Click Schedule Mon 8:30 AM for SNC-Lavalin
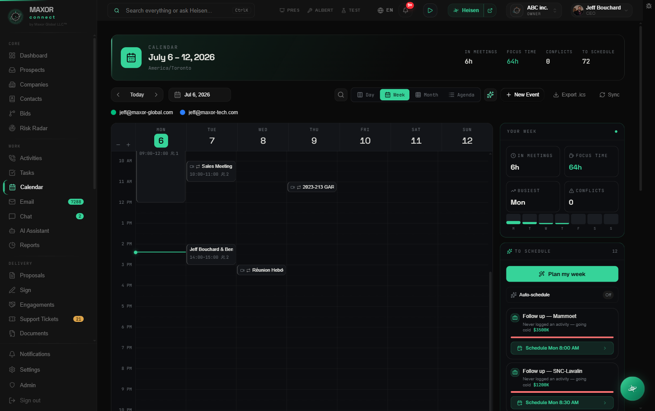The image size is (655, 411). click(x=562, y=403)
